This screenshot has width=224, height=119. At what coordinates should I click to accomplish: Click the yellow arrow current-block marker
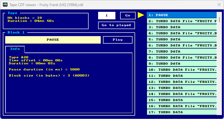click(x=141, y=15)
